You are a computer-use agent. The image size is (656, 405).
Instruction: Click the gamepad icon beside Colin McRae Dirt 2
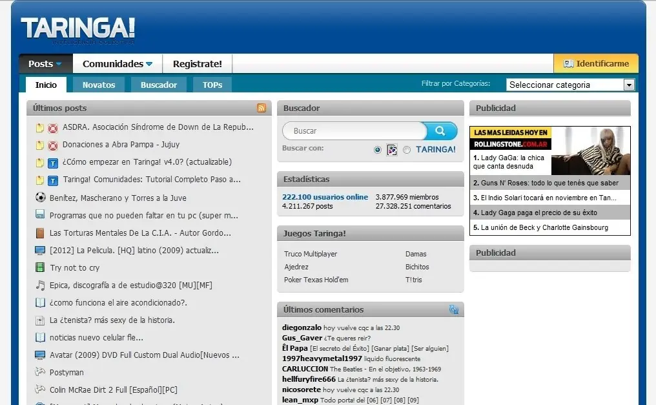(40, 389)
